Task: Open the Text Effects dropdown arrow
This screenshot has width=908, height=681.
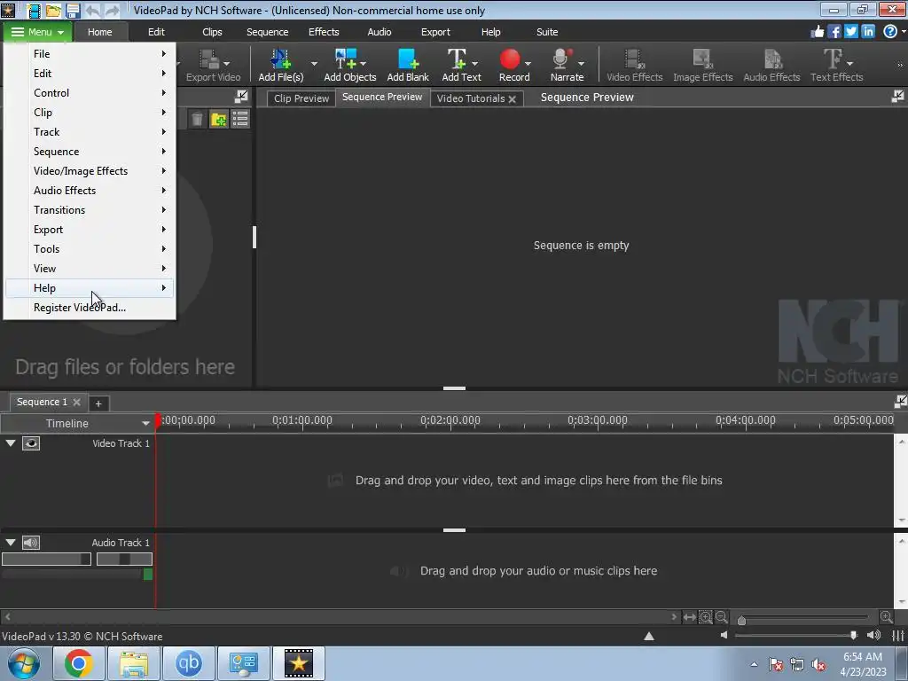Action: click(849, 64)
